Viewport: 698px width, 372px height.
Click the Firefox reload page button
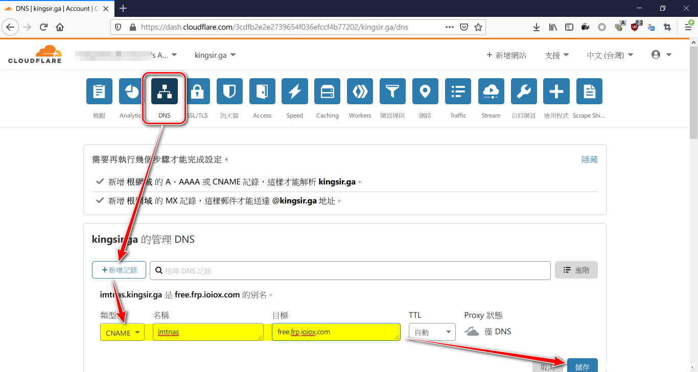point(43,27)
